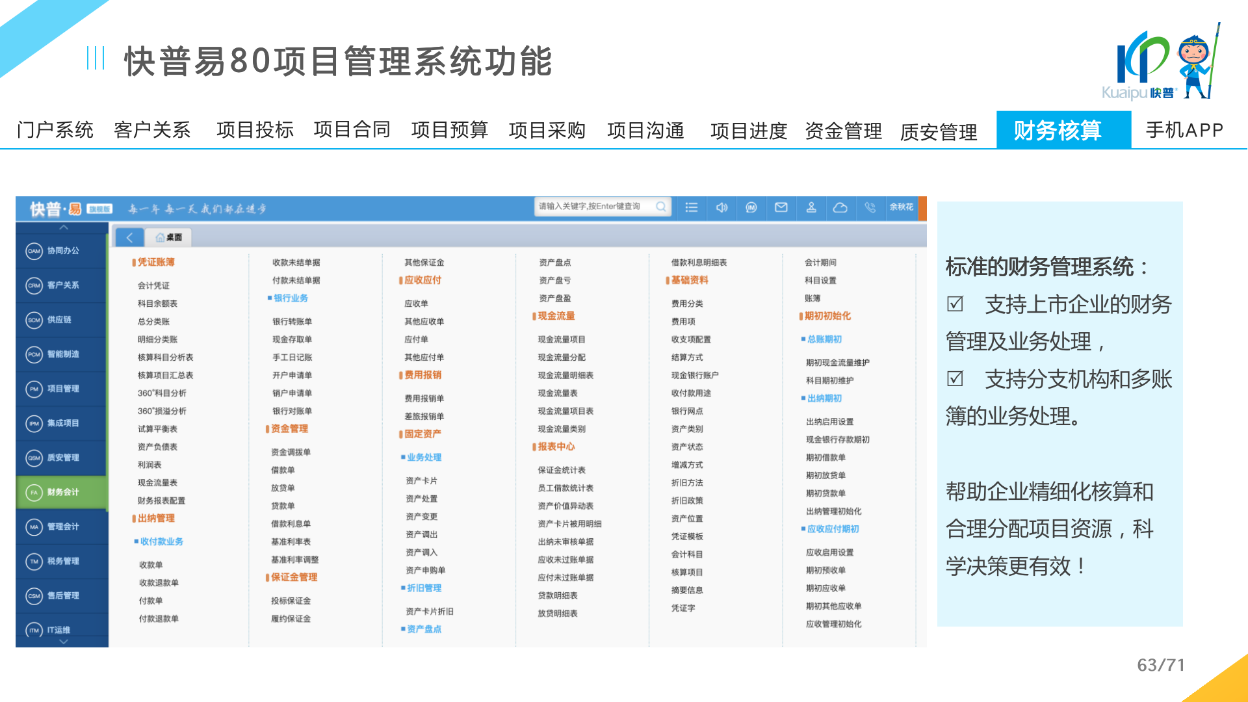Click the speaker announcement icon
This screenshot has width=1248, height=702.
pyautogui.click(x=721, y=207)
